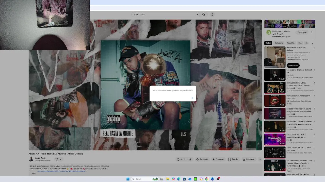This screenshot has width=325, height=182.
Task: Select the Todos filter chip
Action: coord(268,43)
